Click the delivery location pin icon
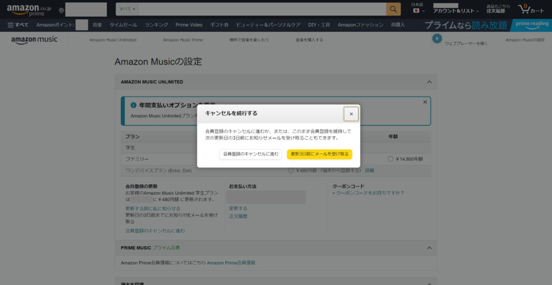Screen dimensions: 552x285 [61, 11]
